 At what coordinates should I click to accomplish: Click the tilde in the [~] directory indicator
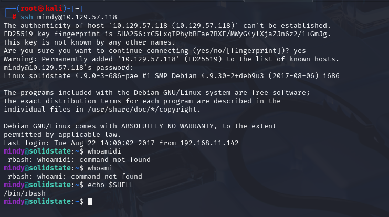pos(77,9)
